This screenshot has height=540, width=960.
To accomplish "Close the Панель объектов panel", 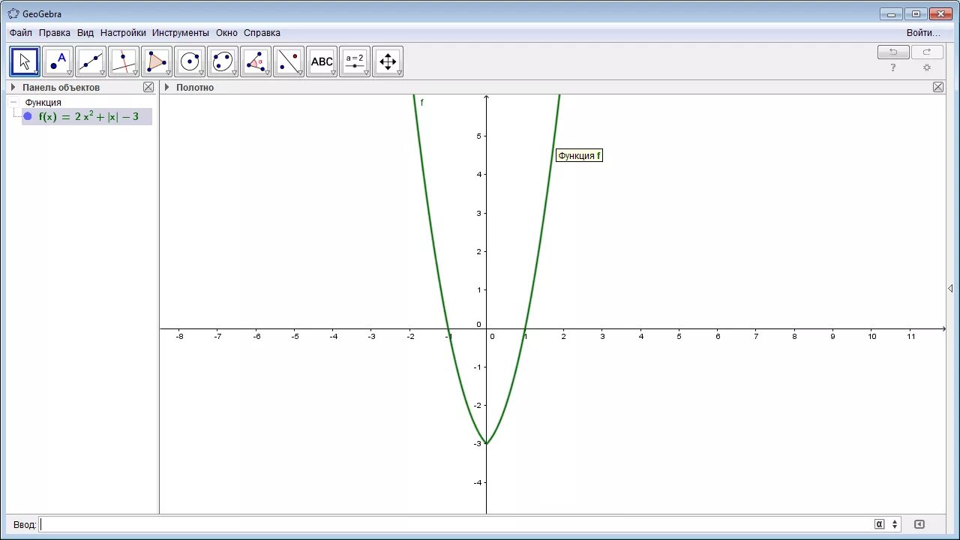I will coord(148,87).
